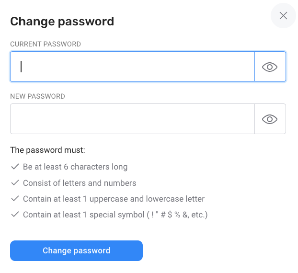Close the Change password dialog
This screenshot has height=273, width=298.
click(283, 16)
